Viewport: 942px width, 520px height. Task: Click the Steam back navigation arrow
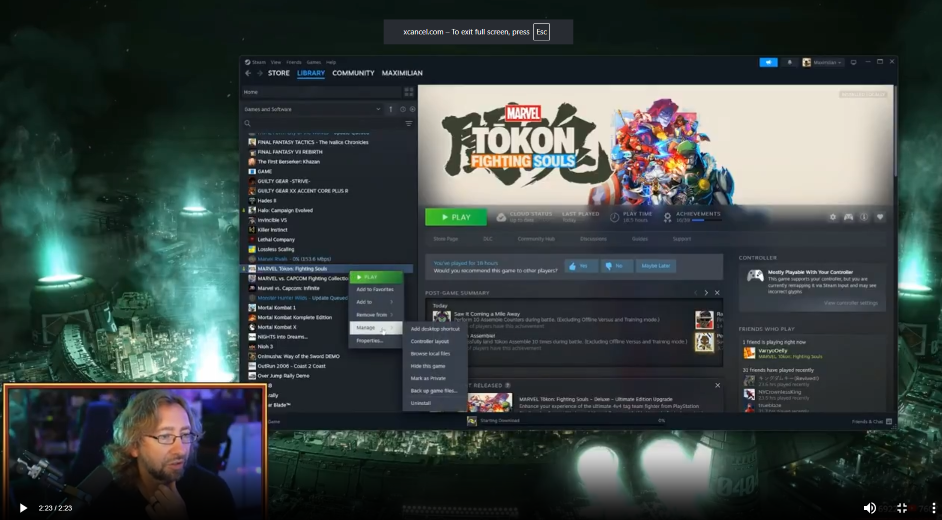coord(248,73)
